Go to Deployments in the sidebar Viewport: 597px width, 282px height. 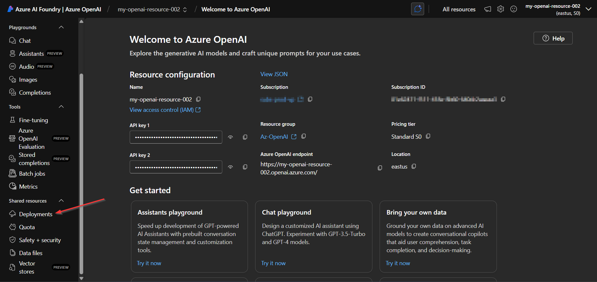[x=35, y=214]
